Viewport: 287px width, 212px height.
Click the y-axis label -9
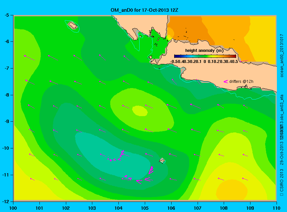[7, 122]
